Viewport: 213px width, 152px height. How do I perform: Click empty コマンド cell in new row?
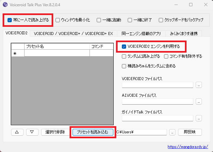[101, 53]
